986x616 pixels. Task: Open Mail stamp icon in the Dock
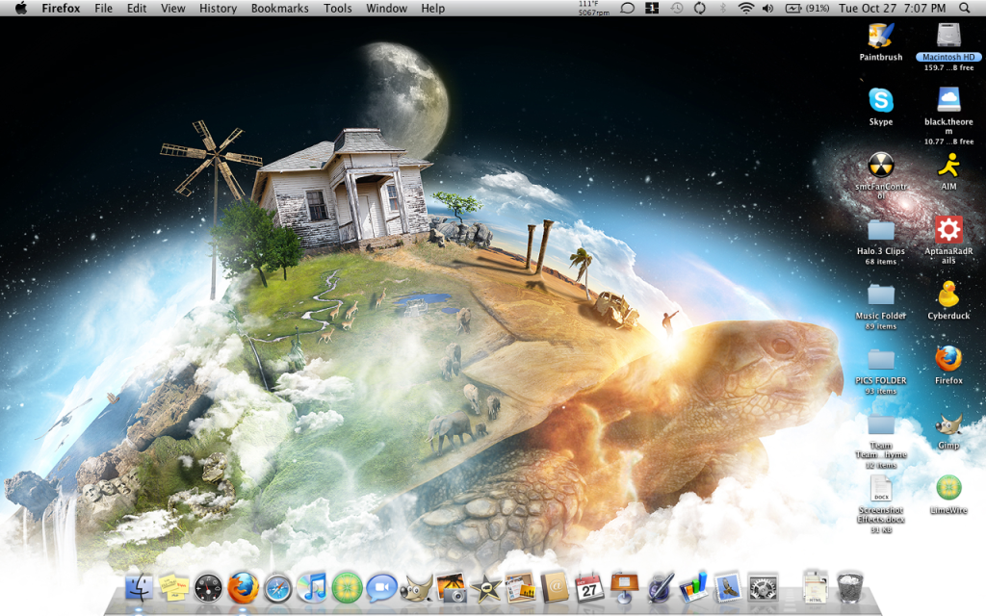click(x=728, y=588)
